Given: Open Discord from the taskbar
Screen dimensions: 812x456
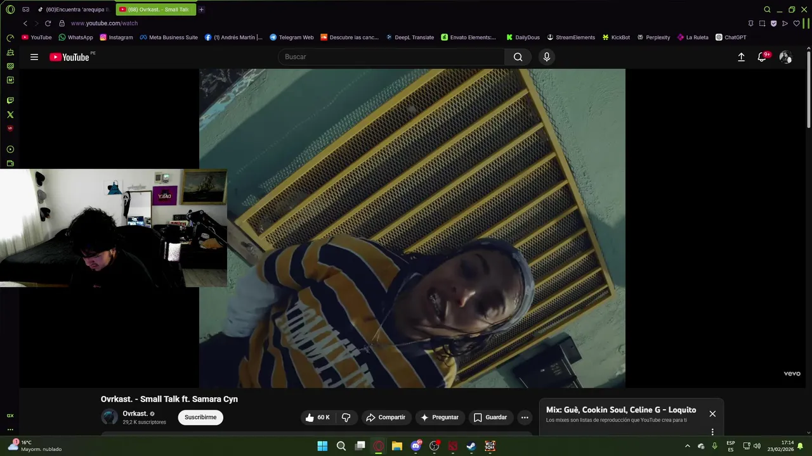Looking at the screenshot, I should coord(416,446).
